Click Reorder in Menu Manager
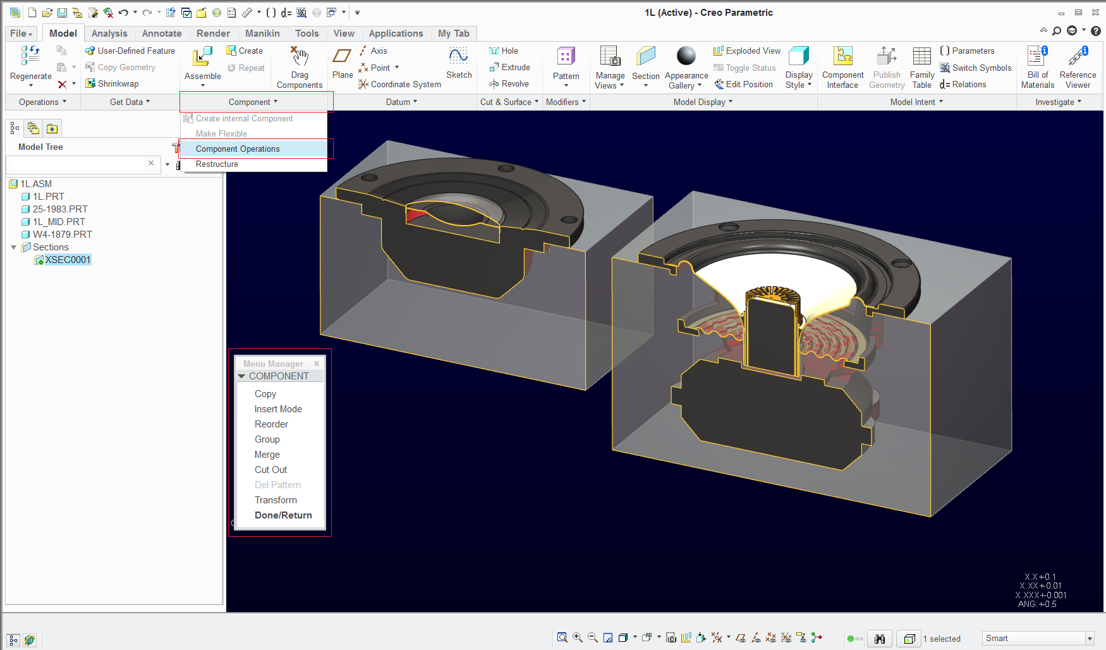1106x650 pixels. 271,424
